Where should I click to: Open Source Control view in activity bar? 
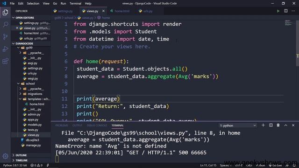[5, 37]
